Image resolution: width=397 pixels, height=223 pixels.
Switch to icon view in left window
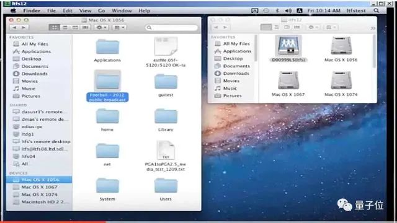[54, 27]
